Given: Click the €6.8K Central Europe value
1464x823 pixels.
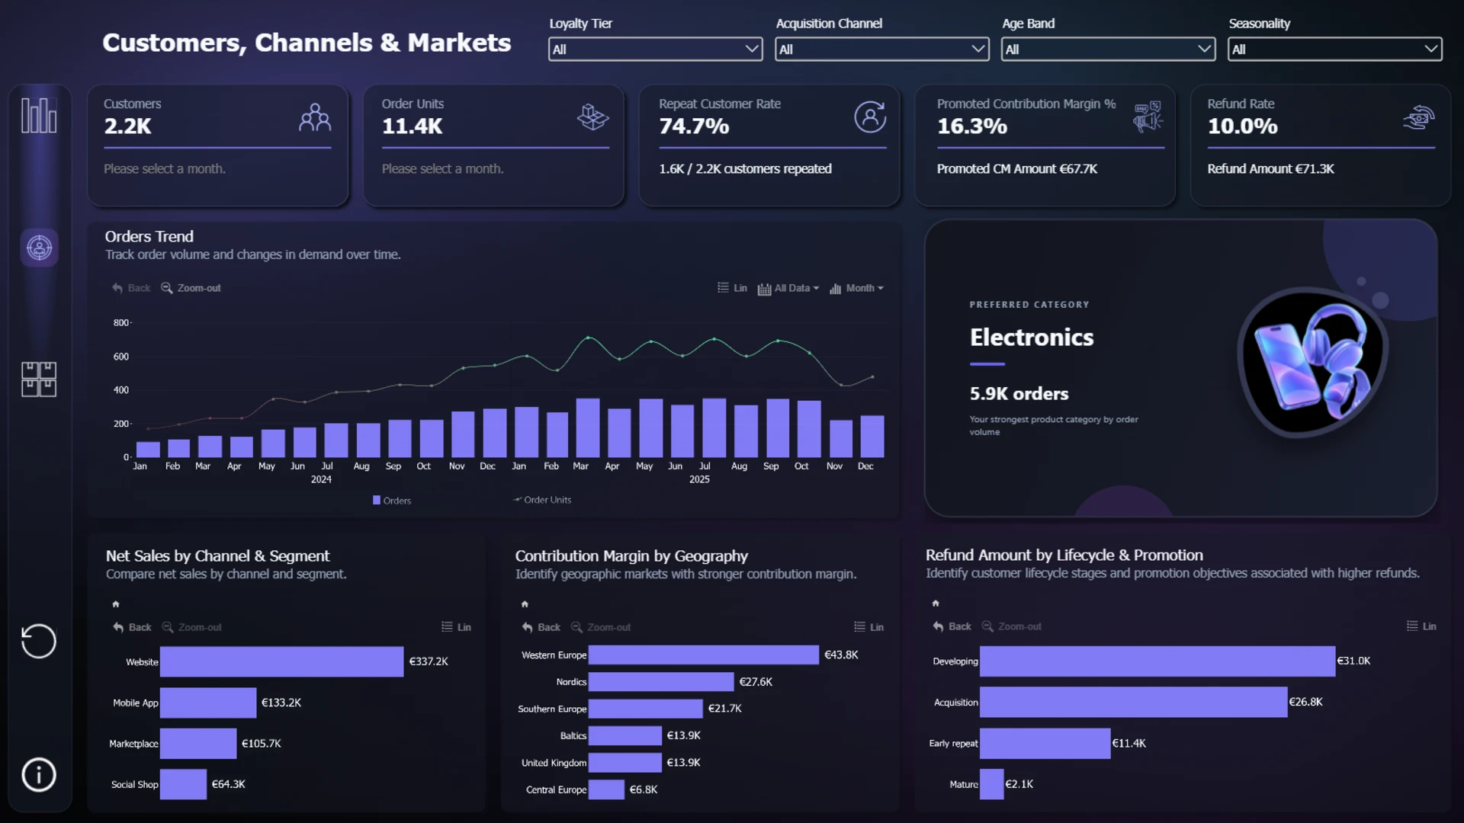Looking at the screenshot, I should coord(644,789).
